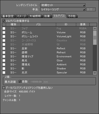
Task: Select the 光沢 pass name
Action: tap(24, 72)
